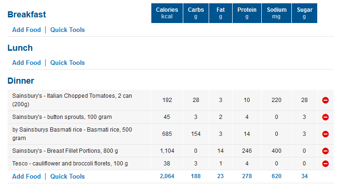Open Quick Tools for Lunch

tap(68, 63)
